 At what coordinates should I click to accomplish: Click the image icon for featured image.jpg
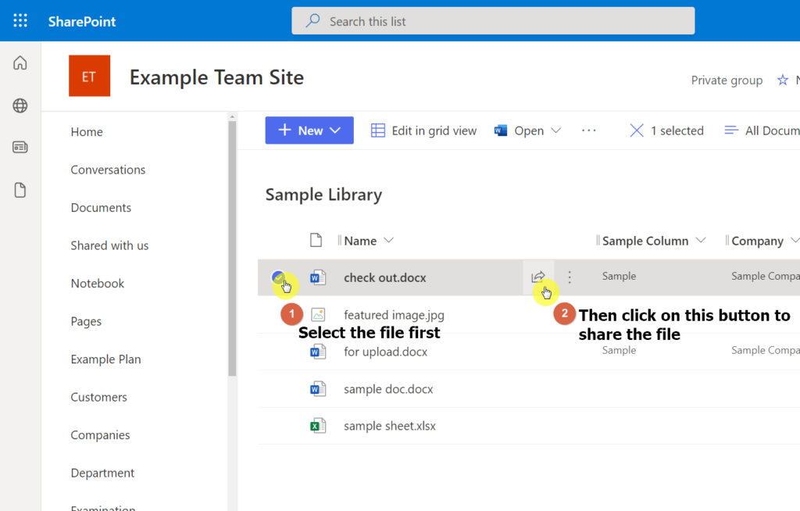[318, 314]
